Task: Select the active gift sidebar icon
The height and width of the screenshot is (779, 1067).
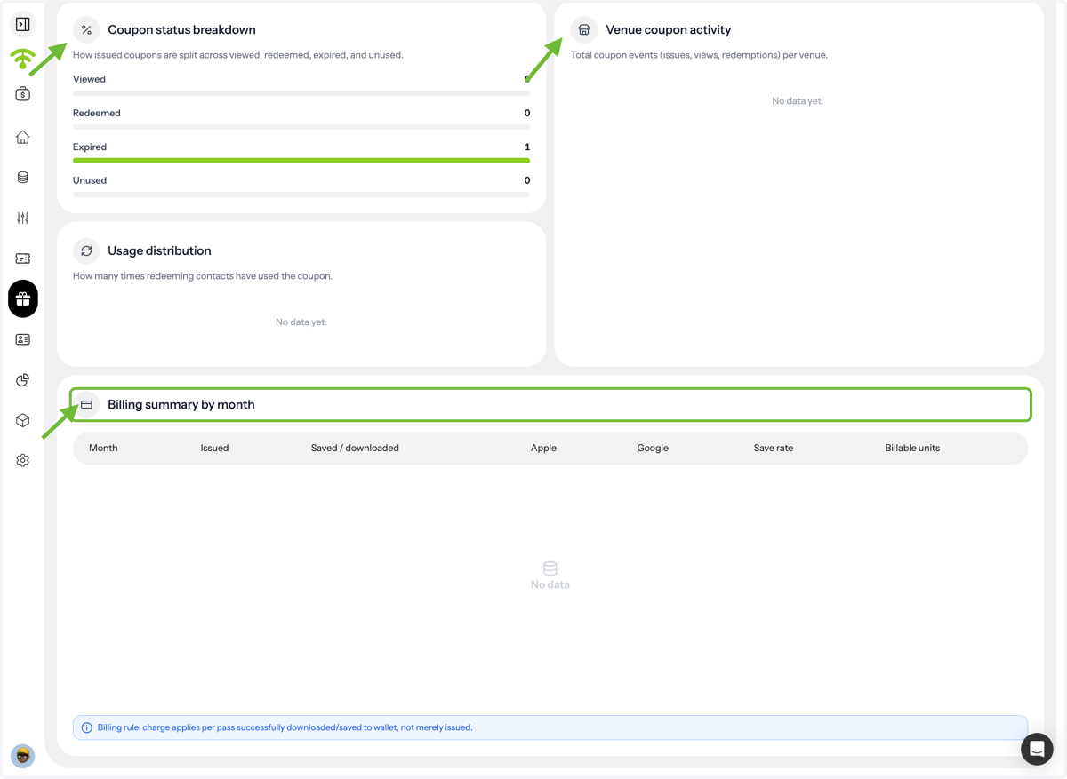Action: (23, 298)
